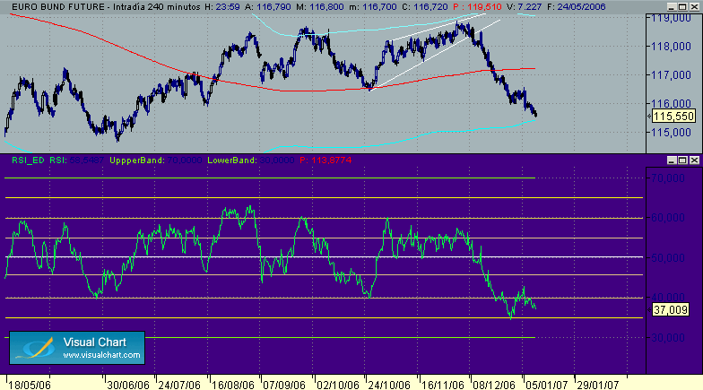Click the RSI_ED indicator name
This screenshot has width=703, height=390.
29,160
